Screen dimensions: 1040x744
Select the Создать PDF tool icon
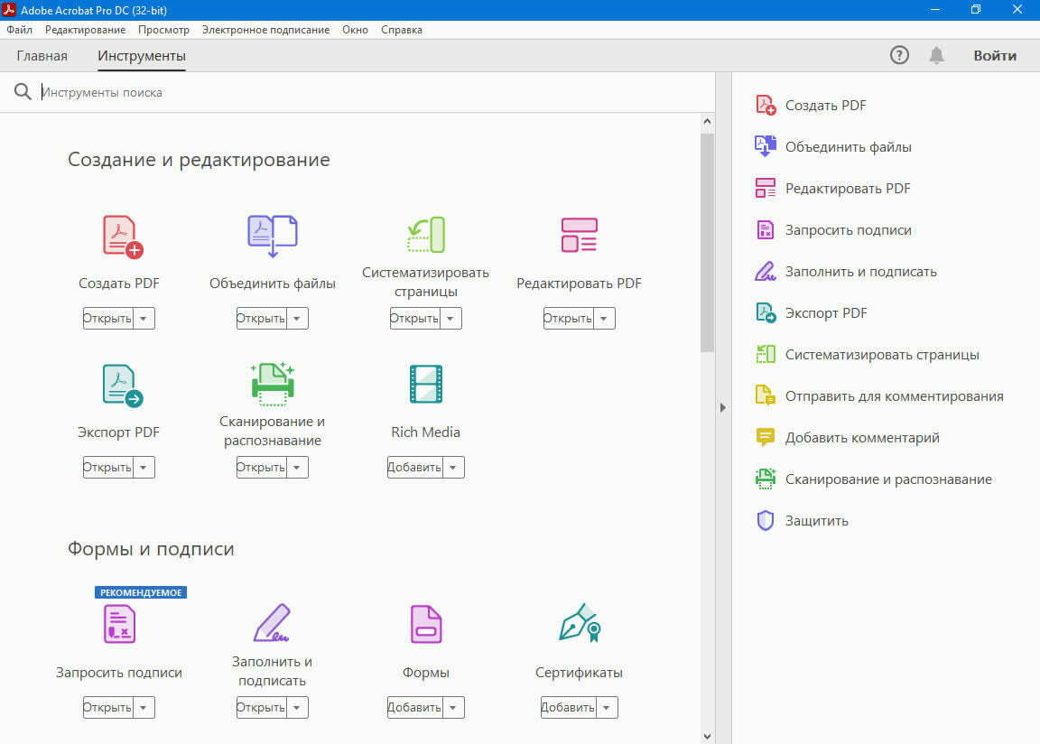[x=118, y=236]
